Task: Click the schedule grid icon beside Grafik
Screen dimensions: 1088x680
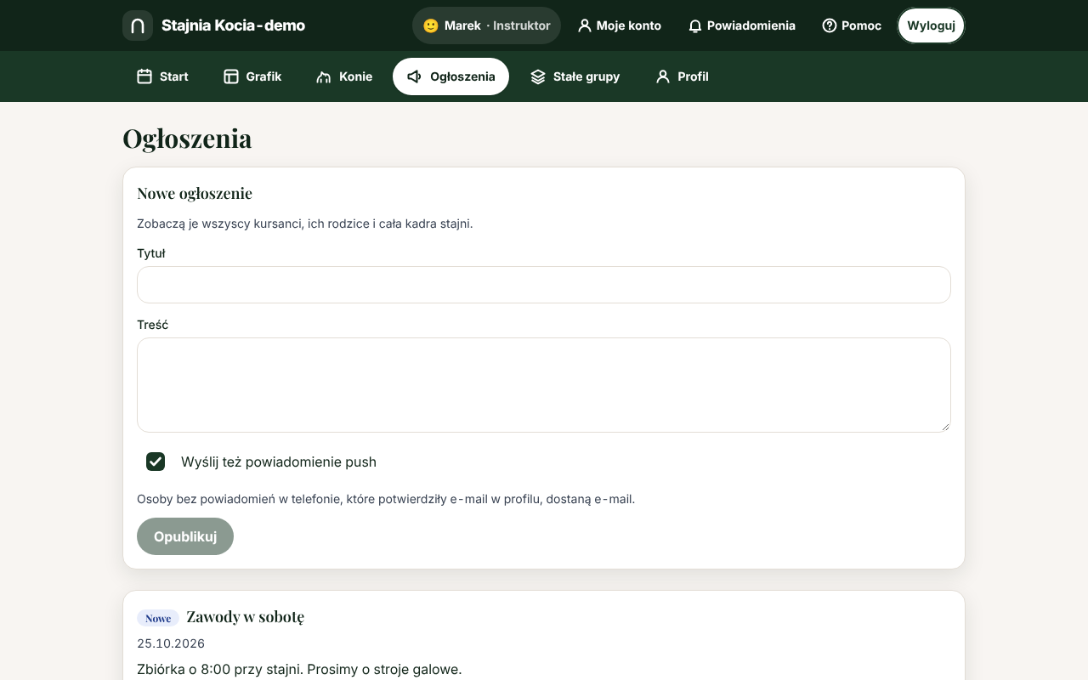Action: click(231, 76)
